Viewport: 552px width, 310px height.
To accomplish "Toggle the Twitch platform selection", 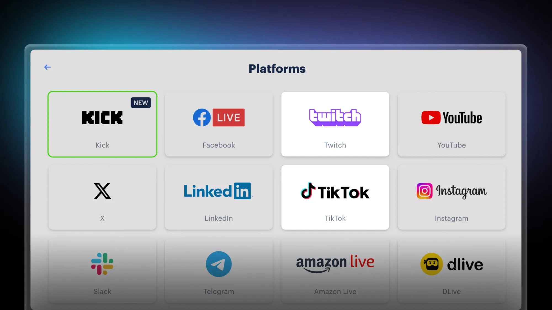I will tap(335, 124).
